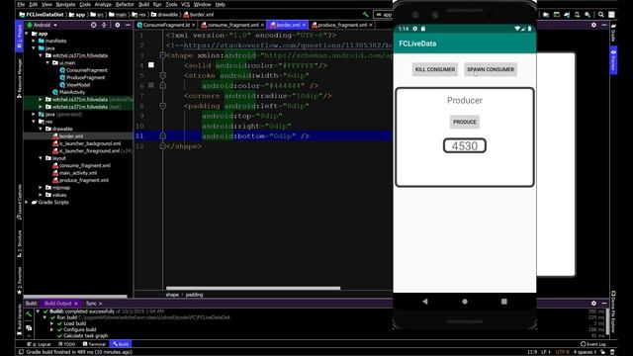Open Terminal tool window button
Viewport: 633px width, 356px height.
94,344
